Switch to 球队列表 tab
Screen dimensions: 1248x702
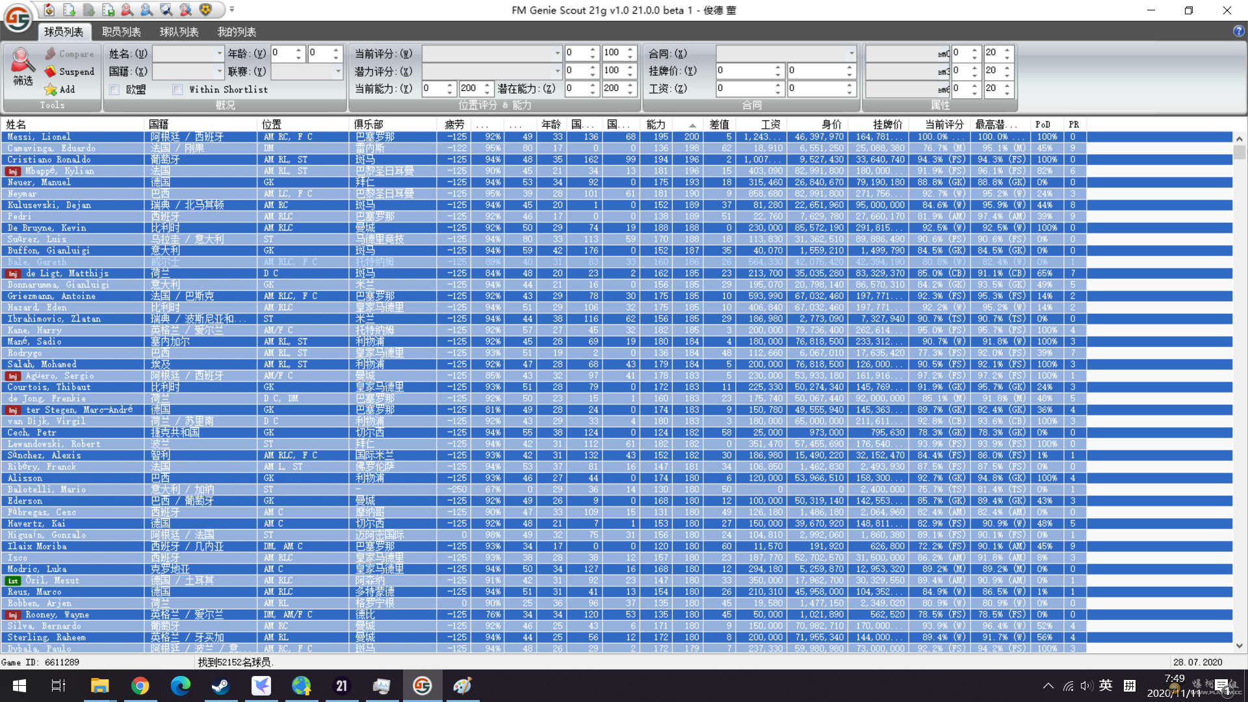click(x=179, y=32)
